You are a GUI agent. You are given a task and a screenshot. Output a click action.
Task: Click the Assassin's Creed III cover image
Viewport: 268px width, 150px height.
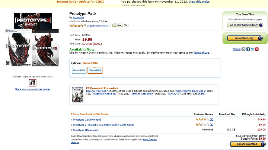(77, 94)
